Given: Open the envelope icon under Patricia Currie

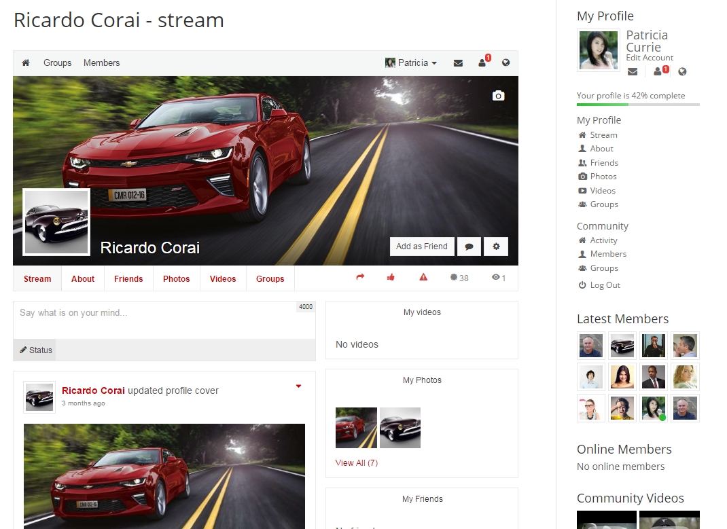Looking at the screenshot, I should coord(633,71).
